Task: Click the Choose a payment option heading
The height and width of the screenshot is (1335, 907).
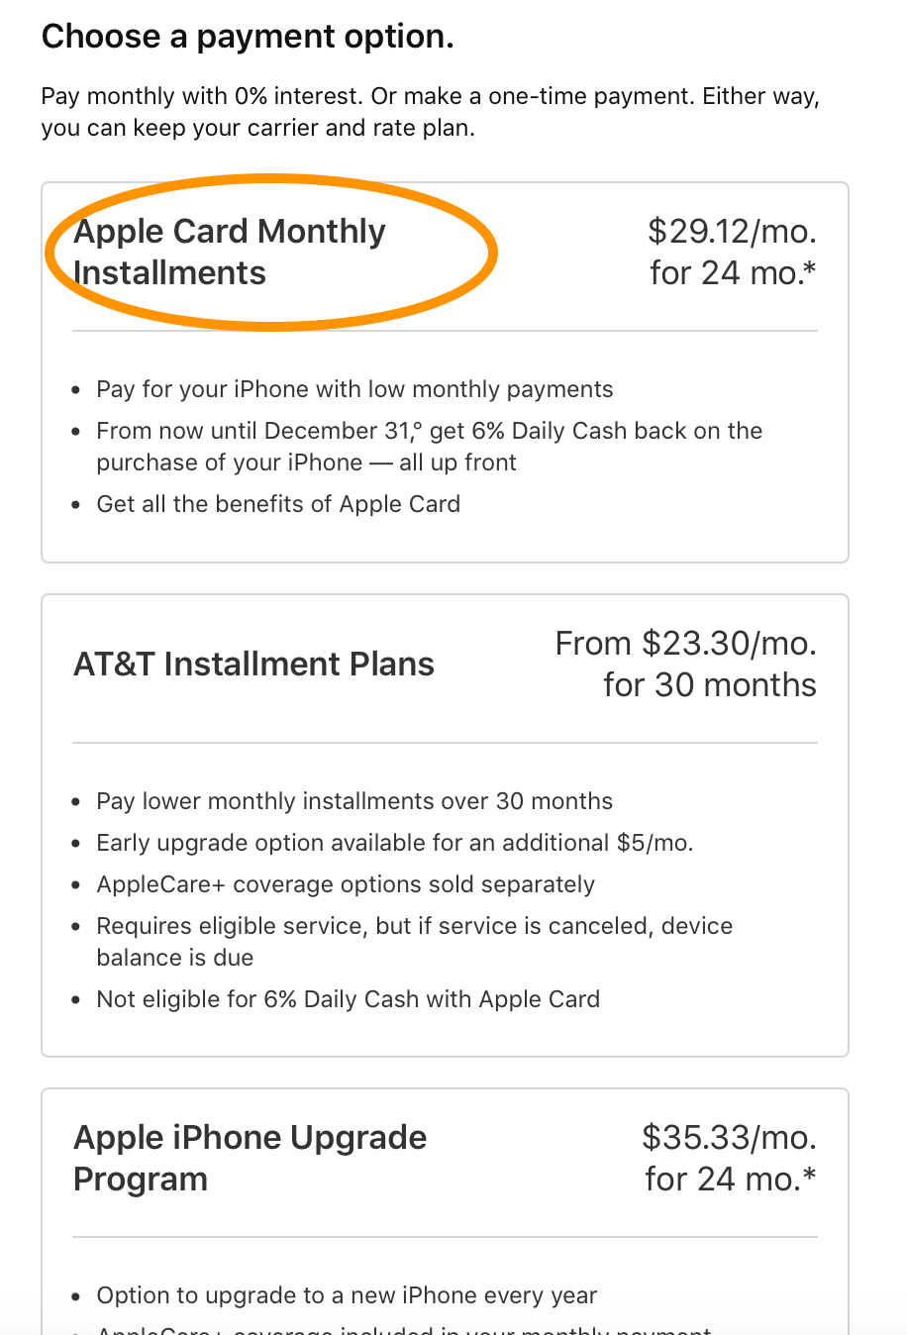Action: pos(247,36)
